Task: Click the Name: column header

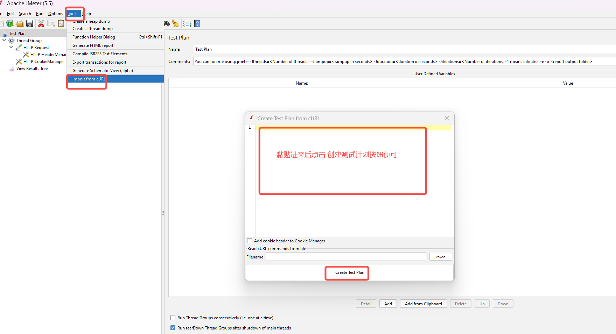Action: coord(302,83)
